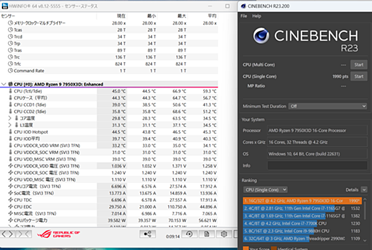372x250 pixels.
Task: Select the CPU CCD2 (Tdie) row
Action: (x=109, y=112)
